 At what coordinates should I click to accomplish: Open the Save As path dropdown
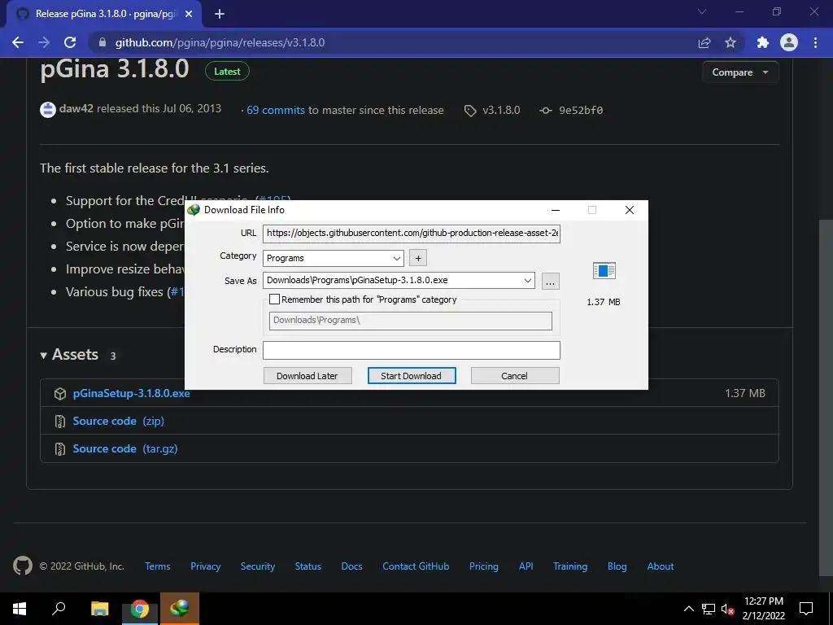coord(527,281)
